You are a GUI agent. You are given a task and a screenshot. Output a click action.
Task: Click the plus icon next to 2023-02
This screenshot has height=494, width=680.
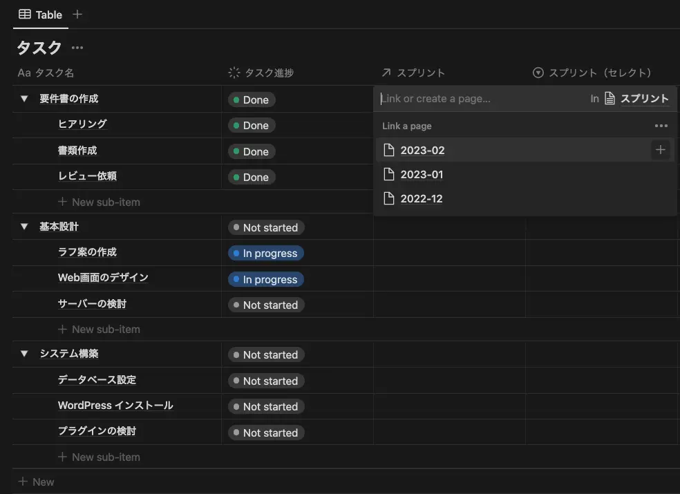click(x=661, y=150)
